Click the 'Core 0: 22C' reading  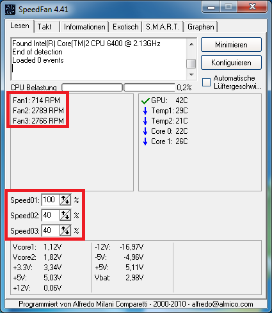[x=170, y=131]
